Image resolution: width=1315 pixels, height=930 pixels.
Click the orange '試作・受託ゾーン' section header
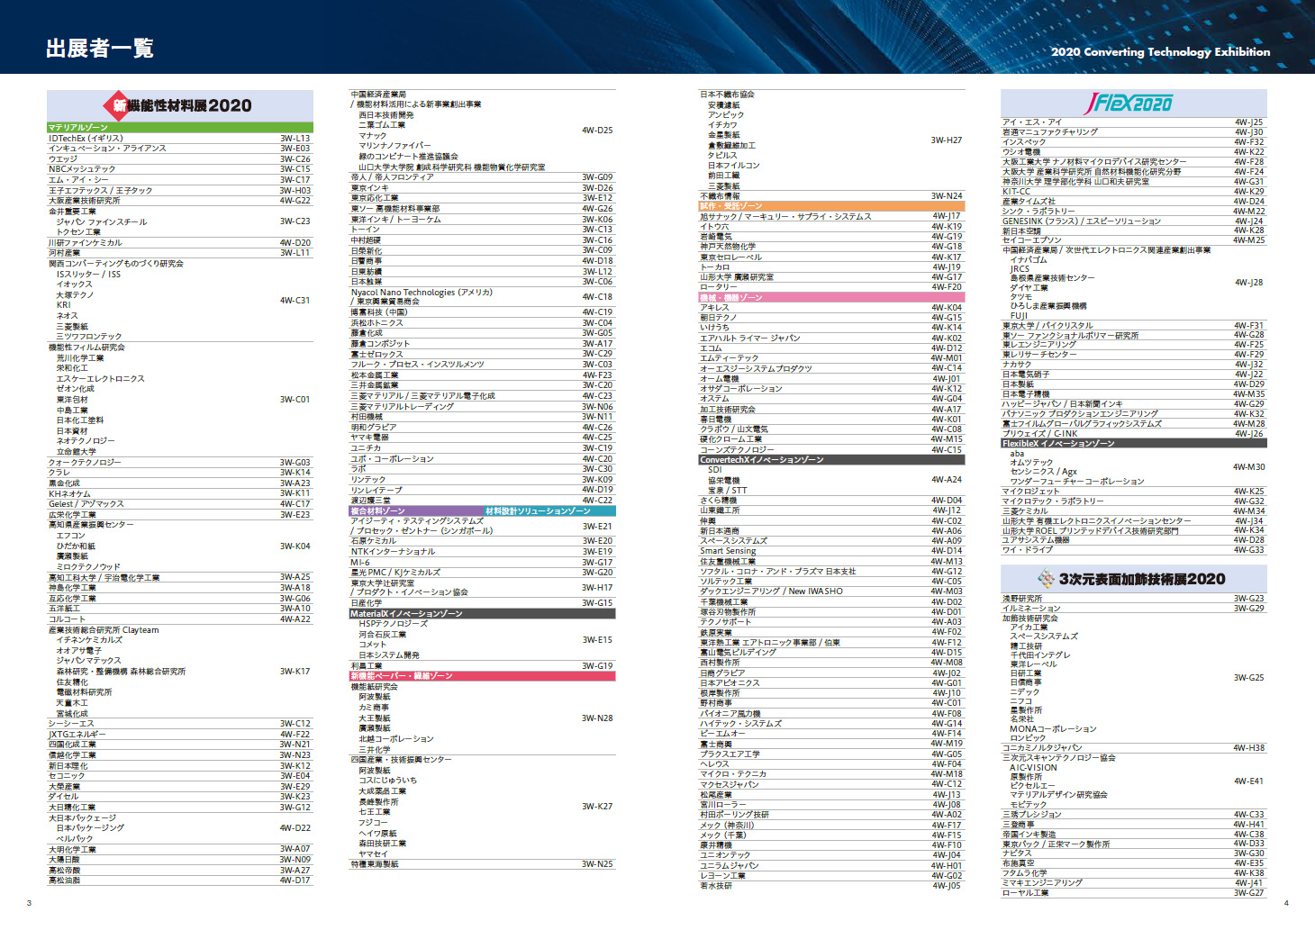point(831,206)
